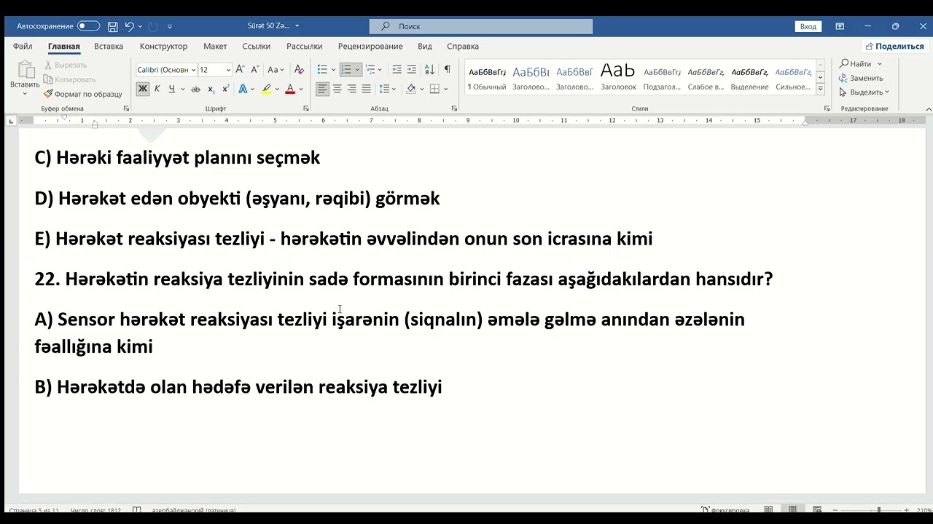The width and height of the screenshot is (933, 524).
Task: Collapse the ribbon chevron
Action: pyautogui.click(x=929, y=109)
